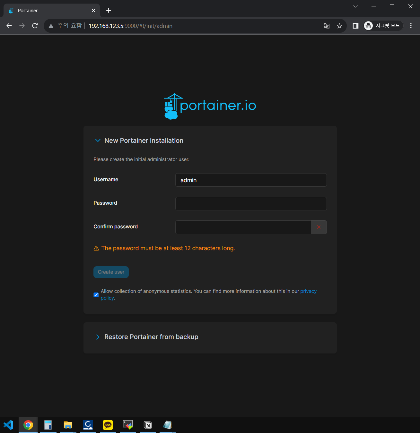Screen dimensions: 420x433
Task: Click the browser forward arrow
Action: pos(22,26)
